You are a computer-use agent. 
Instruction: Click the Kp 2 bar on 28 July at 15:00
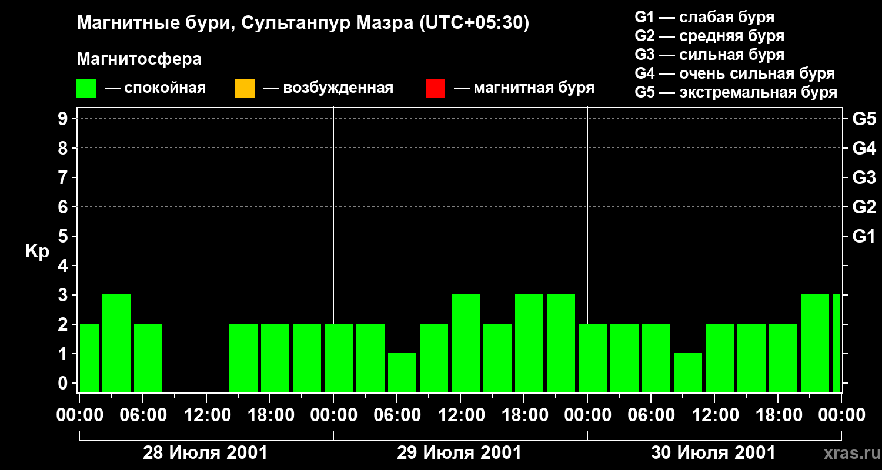tap(243, 358)
